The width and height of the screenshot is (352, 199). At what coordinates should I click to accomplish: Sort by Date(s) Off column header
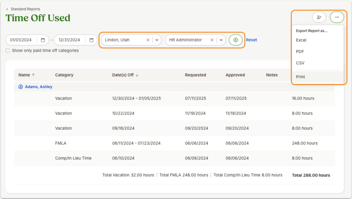click(x=123, y=75)
